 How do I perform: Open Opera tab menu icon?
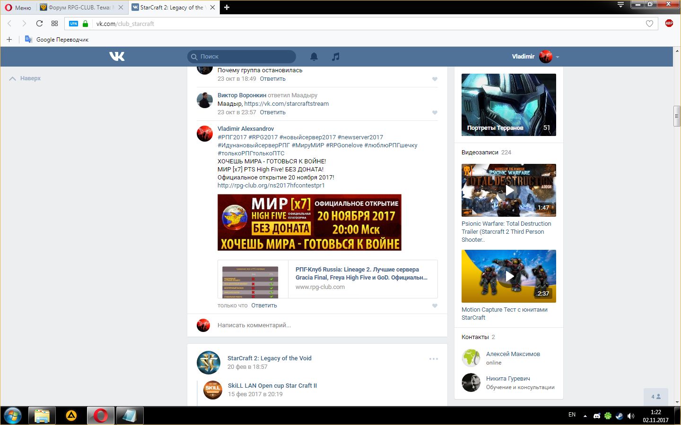(621, 5)
